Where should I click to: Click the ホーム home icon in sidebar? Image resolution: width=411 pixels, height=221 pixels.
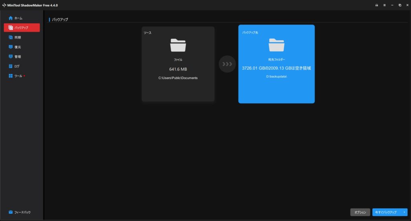pyautogui.click(x=11, y=18)
